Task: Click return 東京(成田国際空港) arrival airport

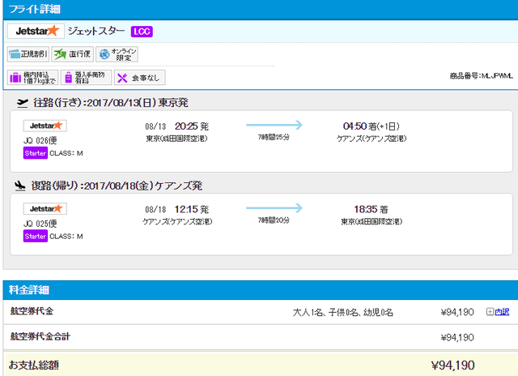Action: [372, 221]
